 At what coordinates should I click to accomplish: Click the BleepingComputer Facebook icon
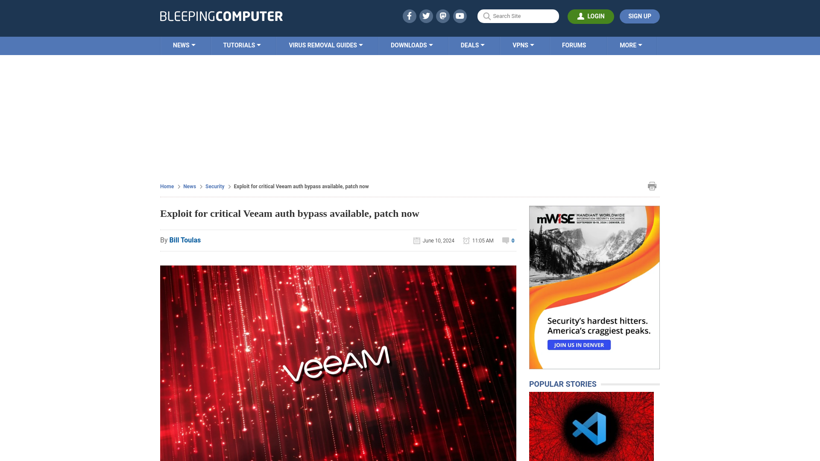point(410,16)
